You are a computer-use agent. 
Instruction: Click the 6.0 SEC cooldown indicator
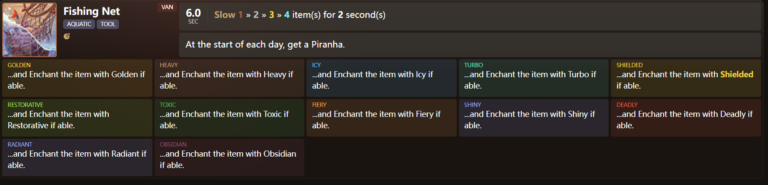(x=193, y=16)
